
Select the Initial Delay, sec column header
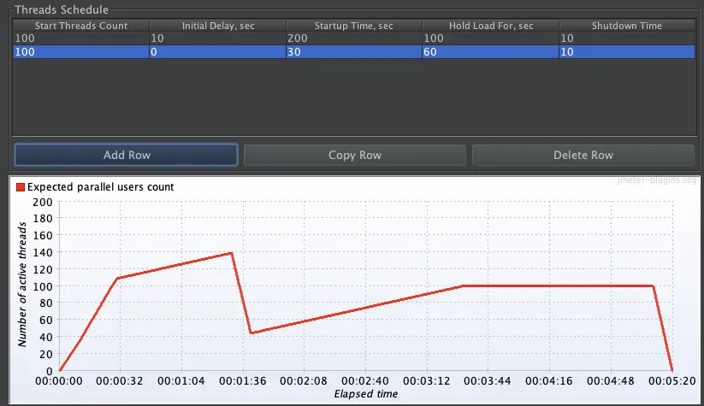(218, 26)
